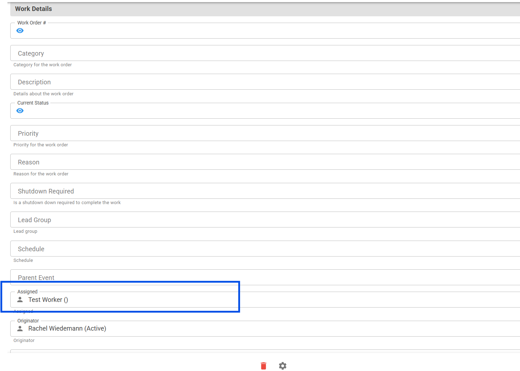Toggle the Current Status visibility eye icon
This screenshot has height=371, width=520.
pyautogui.click(x=20, y=111)
